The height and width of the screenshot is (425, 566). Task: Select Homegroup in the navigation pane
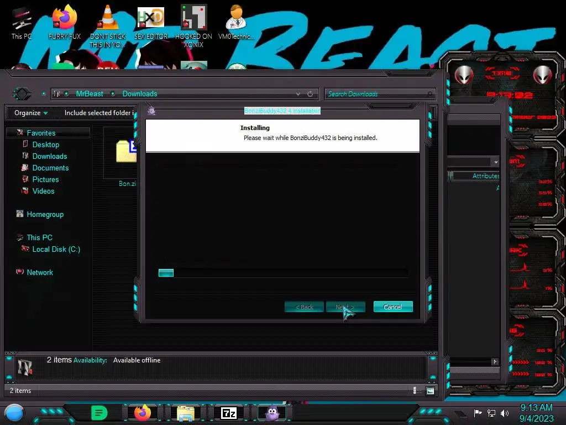click(x=45, y=214)
